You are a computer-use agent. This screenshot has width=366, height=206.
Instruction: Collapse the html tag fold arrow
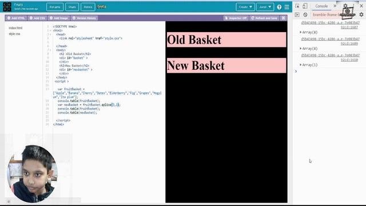[50, 30]
